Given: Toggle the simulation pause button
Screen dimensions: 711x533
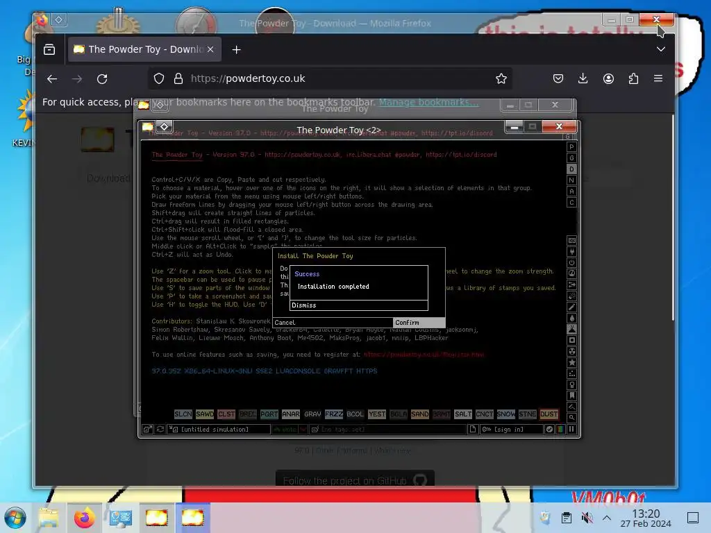Looking at the screenshot, I should [x=571, y=429].
